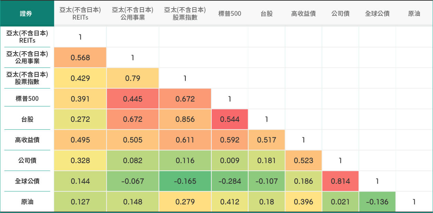
Task: Click the red 0.544 cell
Action: (x=230, y=119)
